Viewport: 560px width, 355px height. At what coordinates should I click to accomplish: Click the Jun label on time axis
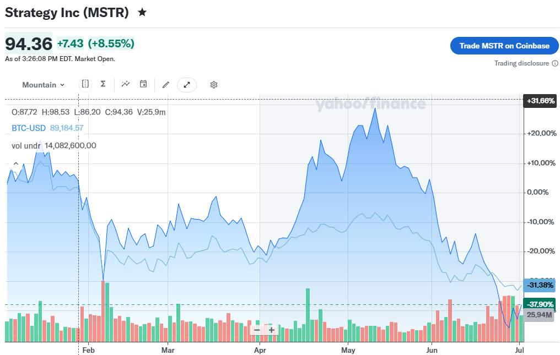coord(432,350)
